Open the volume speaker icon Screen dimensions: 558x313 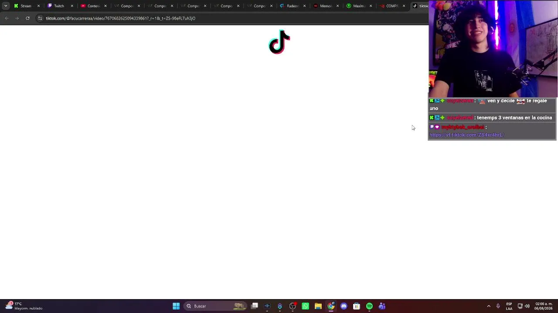pyautogui.click(x=527, y=306)
